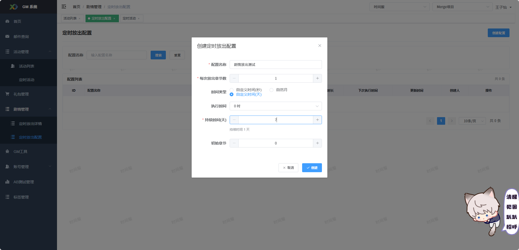The width and height of the screenshot is (519, 250).
Task: Select the 自定义时间(秒) radio option
Action: (232, 90)
